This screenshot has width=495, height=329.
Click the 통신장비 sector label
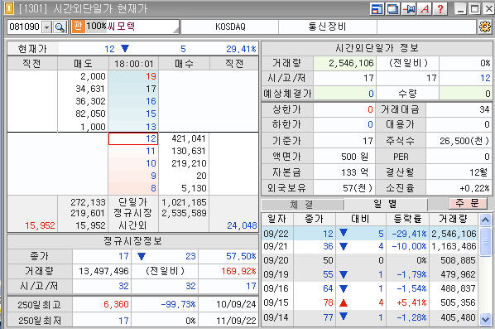[327, 27]
